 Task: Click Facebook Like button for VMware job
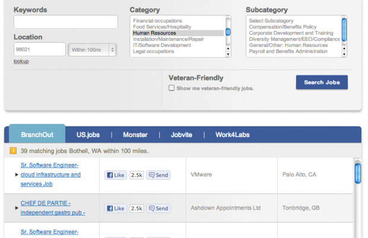(116, 175)
